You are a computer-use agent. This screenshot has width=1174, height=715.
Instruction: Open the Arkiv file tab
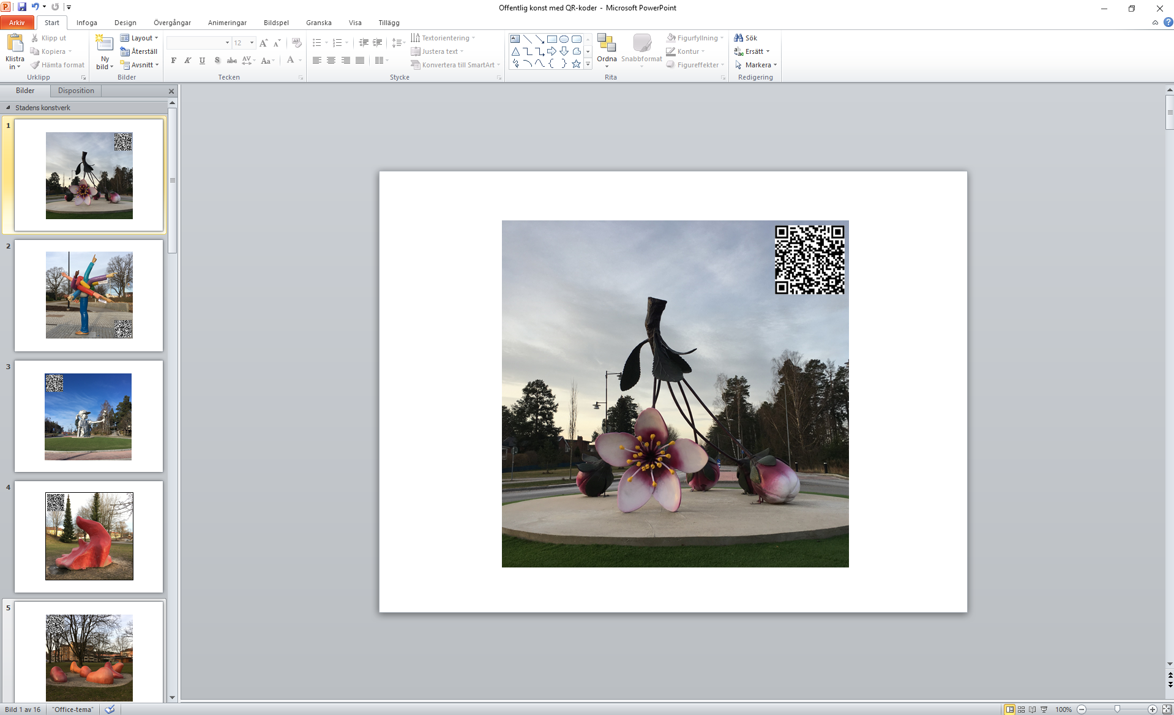pyautogui.click(x=17, y=23)
